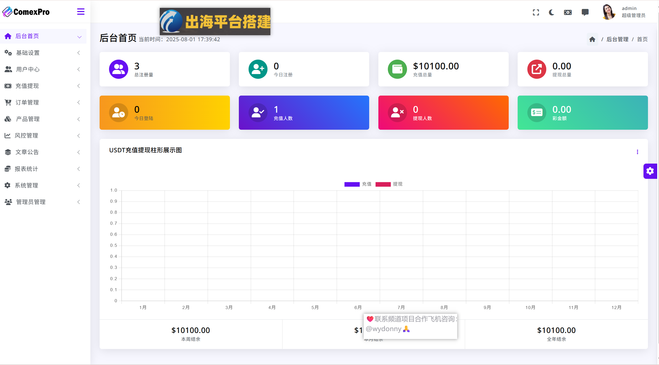Click the home icon in breadcrumb

tap(592, 39)
